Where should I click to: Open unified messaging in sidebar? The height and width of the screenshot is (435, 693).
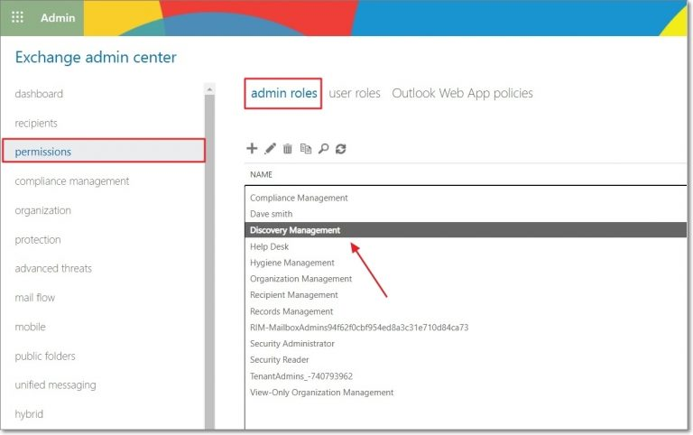pos(56,385)
